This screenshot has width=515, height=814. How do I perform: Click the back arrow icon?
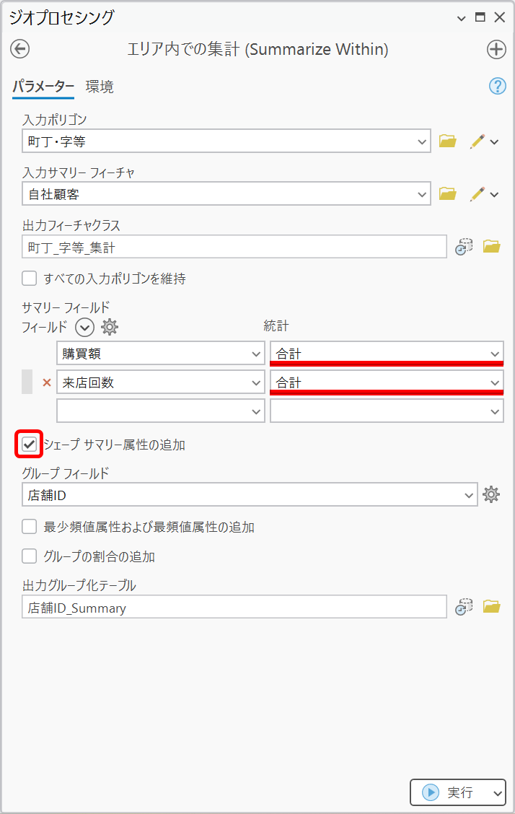[x=20, y=49]
